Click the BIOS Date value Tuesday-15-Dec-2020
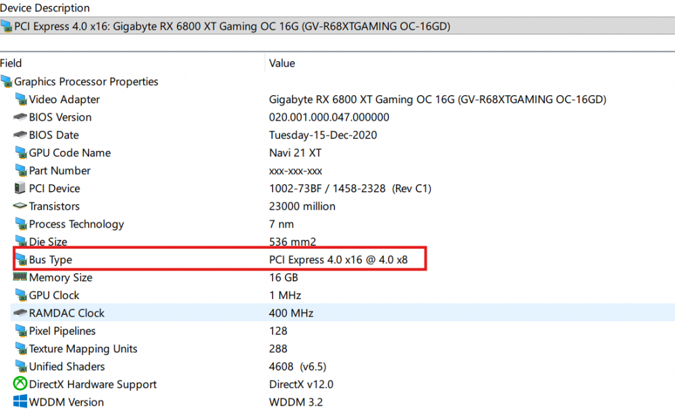Viewport: 675px width, 417px height. 323,135
